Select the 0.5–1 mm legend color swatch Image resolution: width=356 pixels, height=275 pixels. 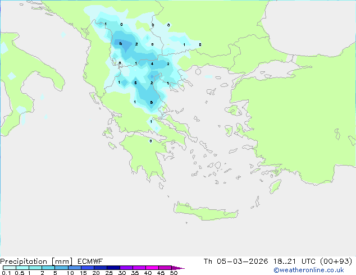(22, 268)
